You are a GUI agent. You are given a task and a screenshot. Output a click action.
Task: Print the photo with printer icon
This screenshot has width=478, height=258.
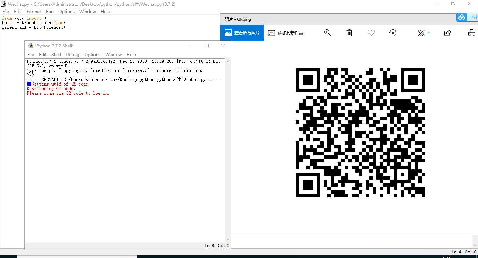point(472,33)
